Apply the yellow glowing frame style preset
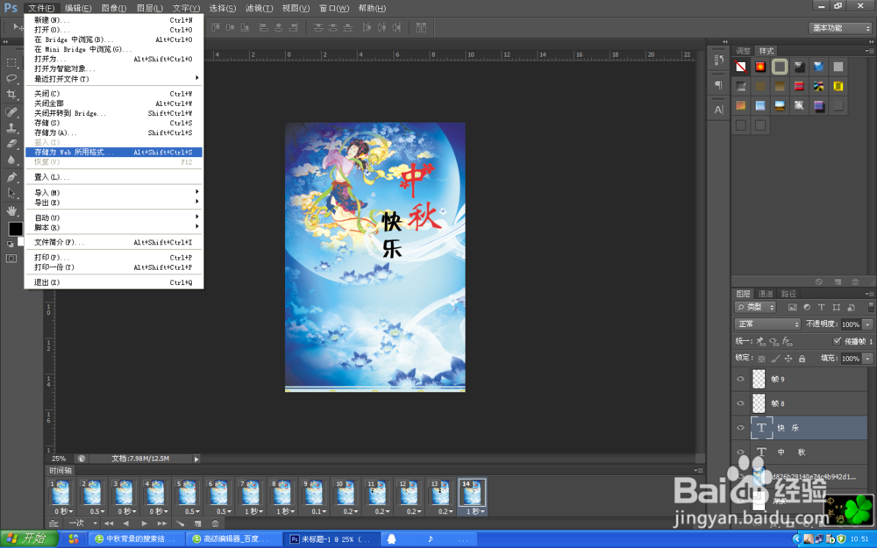The image size is (877, 548). 838,86
